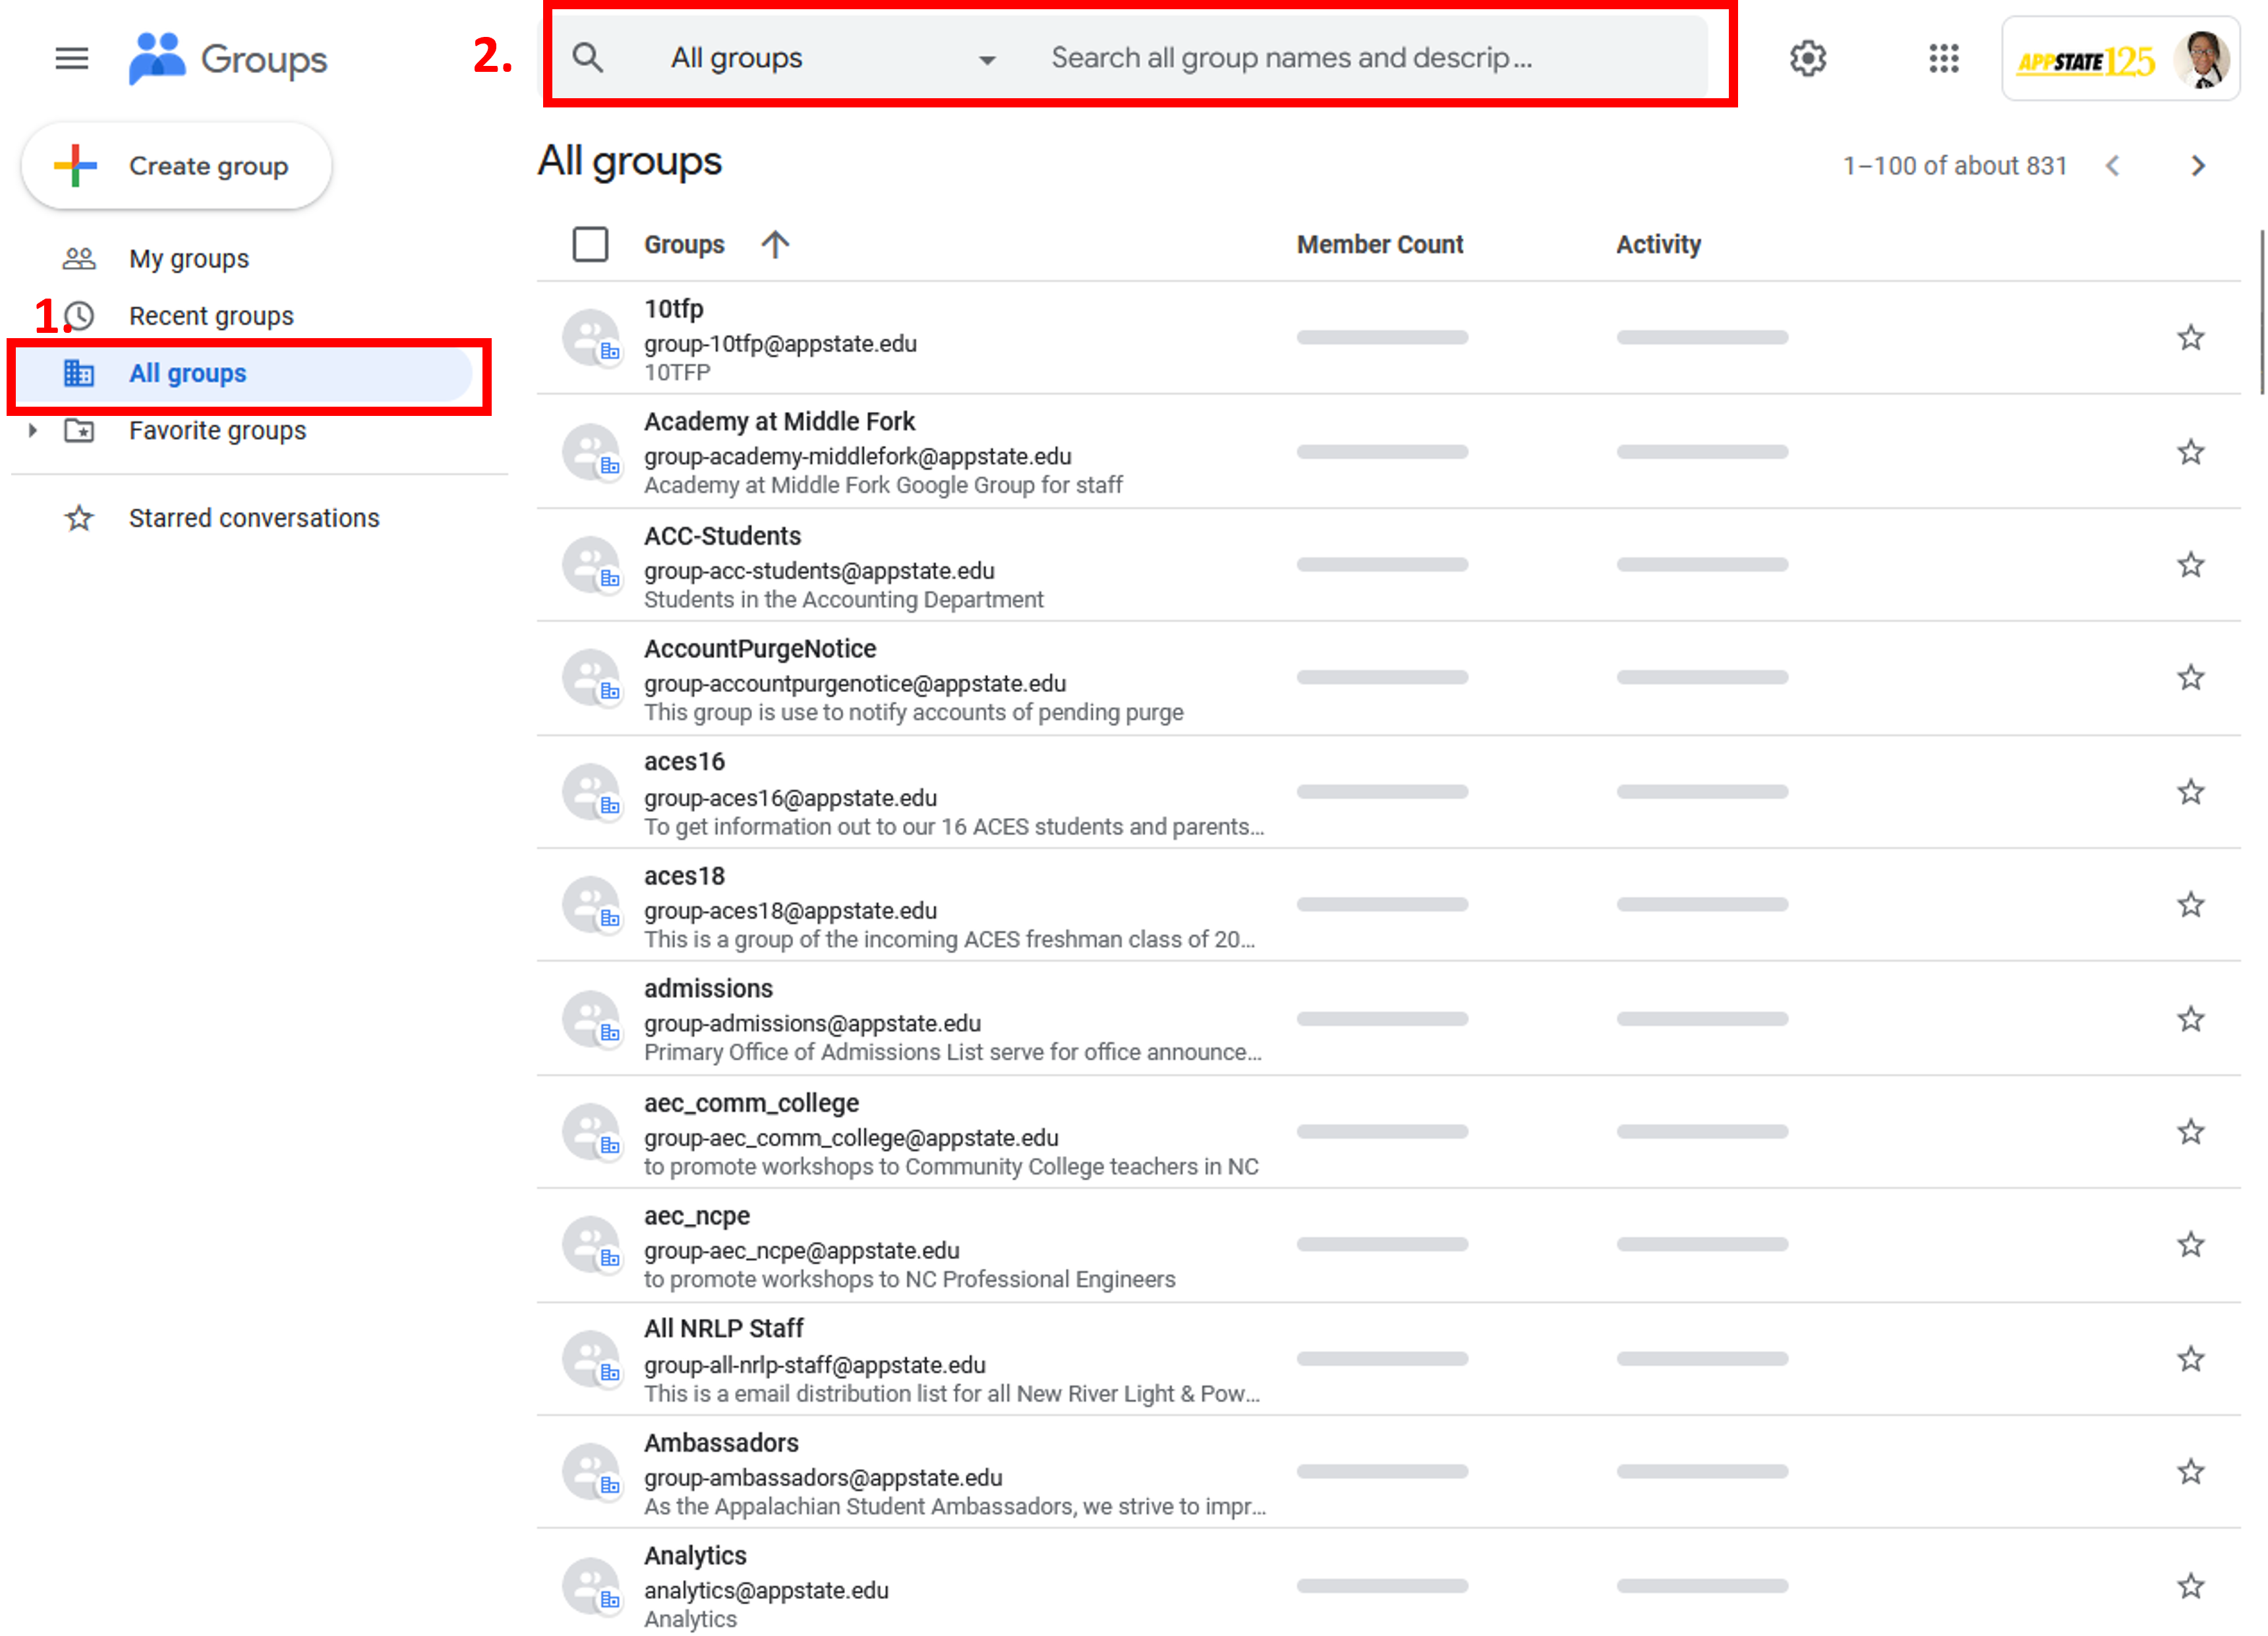The image size is (2268, 1636).
Task: Click group-aec_ncpe@appstate.edu address
Action: [801, 1251]
